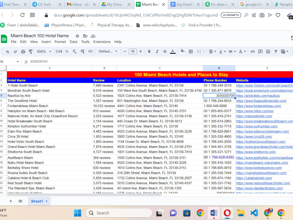Click the Redo icon in toolbar

pyautogui.click(x=15, y=51)
